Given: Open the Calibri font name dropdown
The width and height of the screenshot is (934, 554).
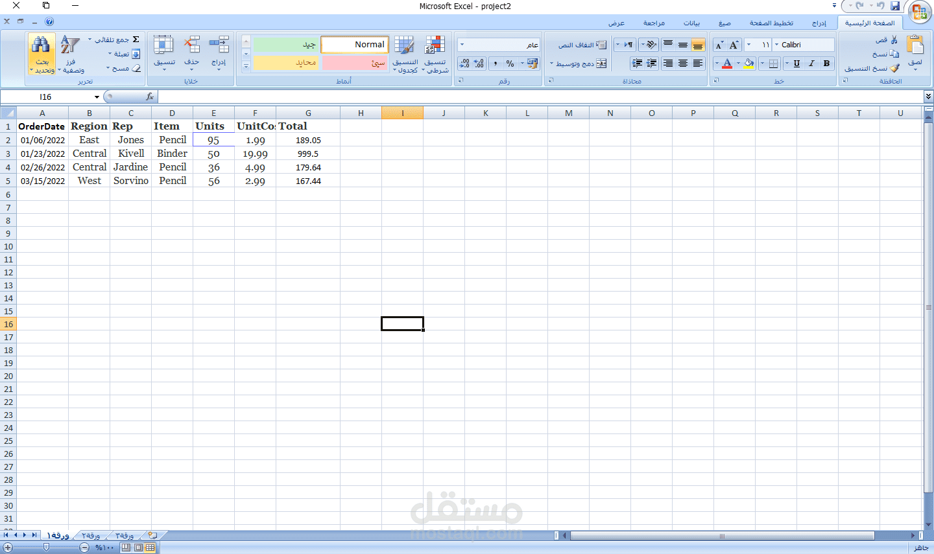Looking at the screenshot, I should [776, 45].
